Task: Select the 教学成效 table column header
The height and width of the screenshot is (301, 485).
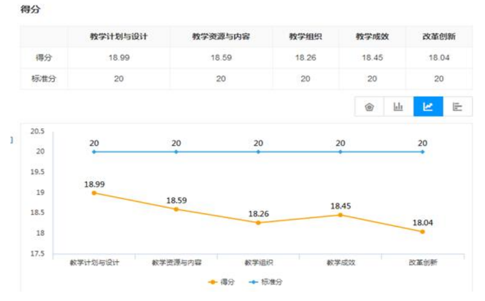Action: pos(372,37)
